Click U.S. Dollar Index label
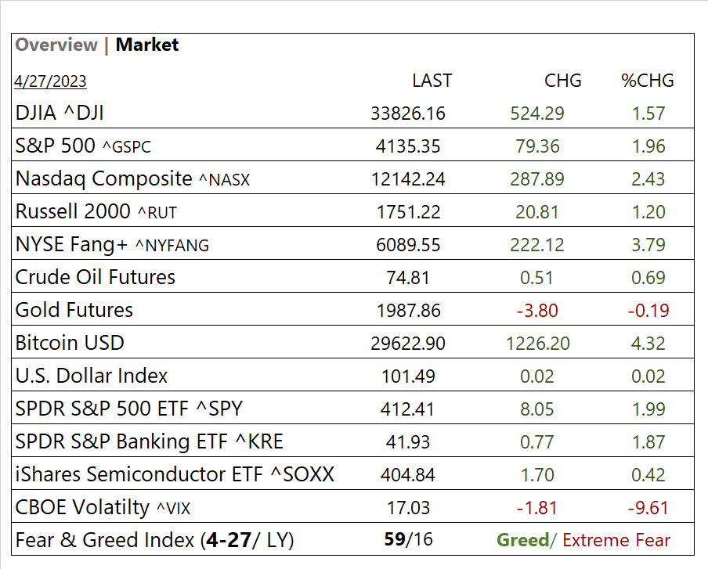708x569 pixels. pyautogui.click(x=92, y=376)
